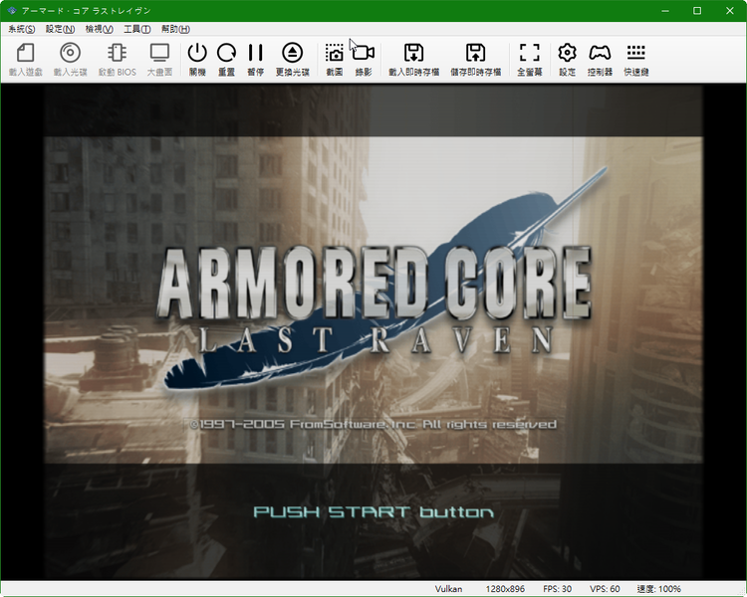Screen dimensions: 747x597
Task: Minimize the emulator window
Action: [665, 11]
